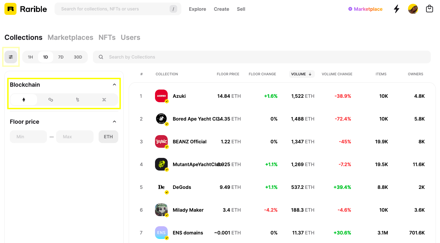Sort by Floor Change column header
This screenshot has width=440, height=243.
[262, 74]
